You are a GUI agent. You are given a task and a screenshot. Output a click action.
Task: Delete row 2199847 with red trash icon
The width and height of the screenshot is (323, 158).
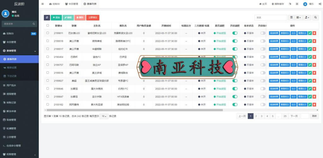tap(314, 96)
